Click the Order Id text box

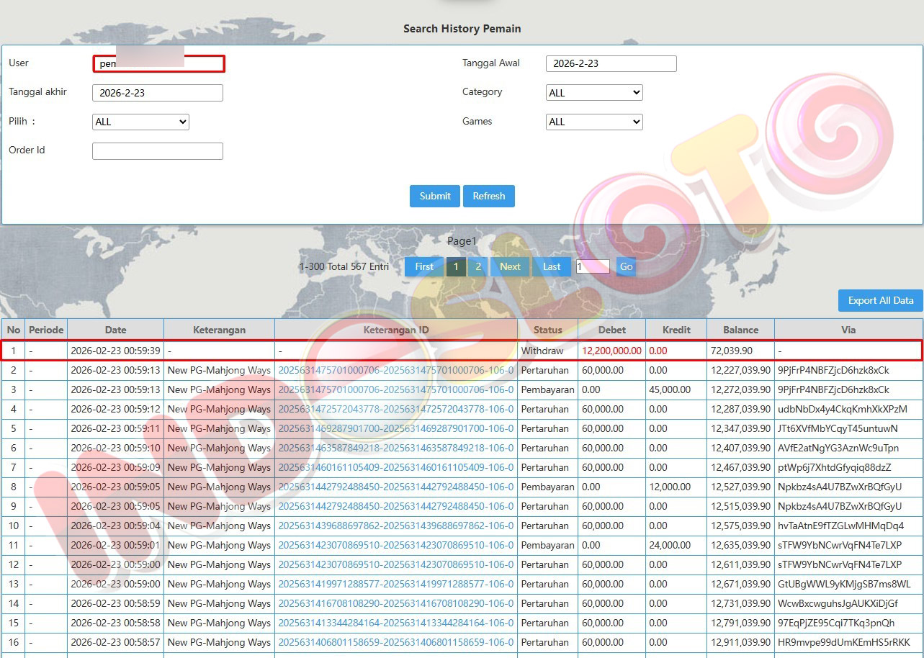[x=157, y=151]
